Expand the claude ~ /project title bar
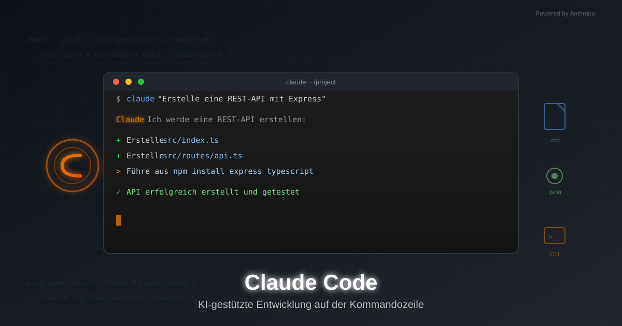The image size is (622, 326). [310, 82]
